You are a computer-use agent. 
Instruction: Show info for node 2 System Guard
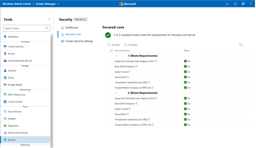tap(129, 109)
